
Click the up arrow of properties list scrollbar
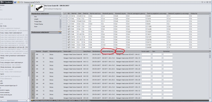(61, 16)
